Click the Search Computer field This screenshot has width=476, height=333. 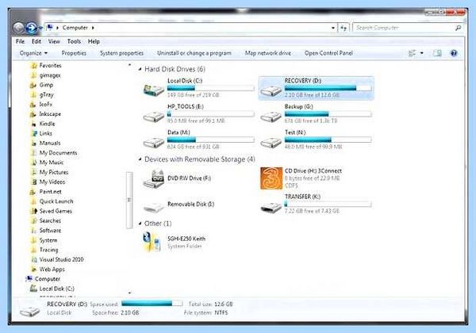(404, 28)
